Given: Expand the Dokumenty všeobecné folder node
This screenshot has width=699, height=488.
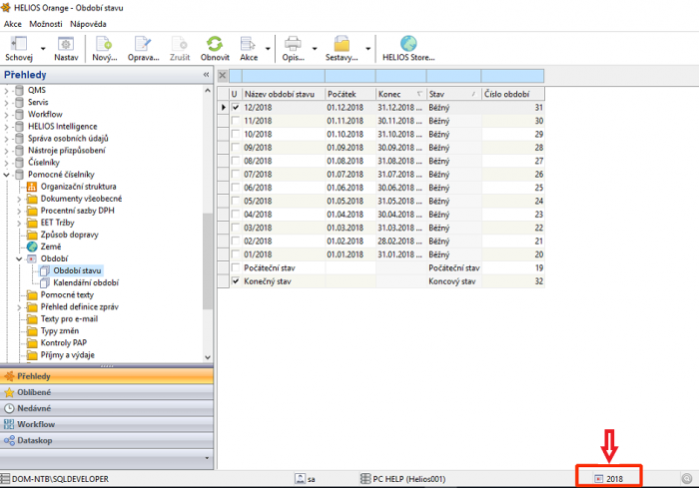Looking at the screenshot, I should pos(19,199).
